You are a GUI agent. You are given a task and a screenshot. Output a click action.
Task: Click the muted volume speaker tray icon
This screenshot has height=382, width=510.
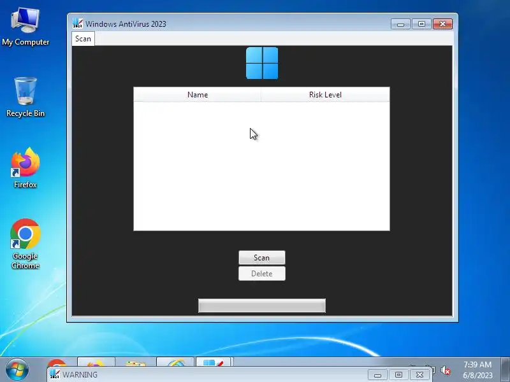[x=445, y=371]
